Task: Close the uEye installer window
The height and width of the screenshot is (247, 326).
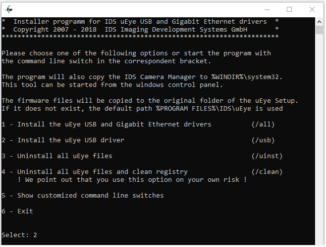Action: click(x=312, y=9)
